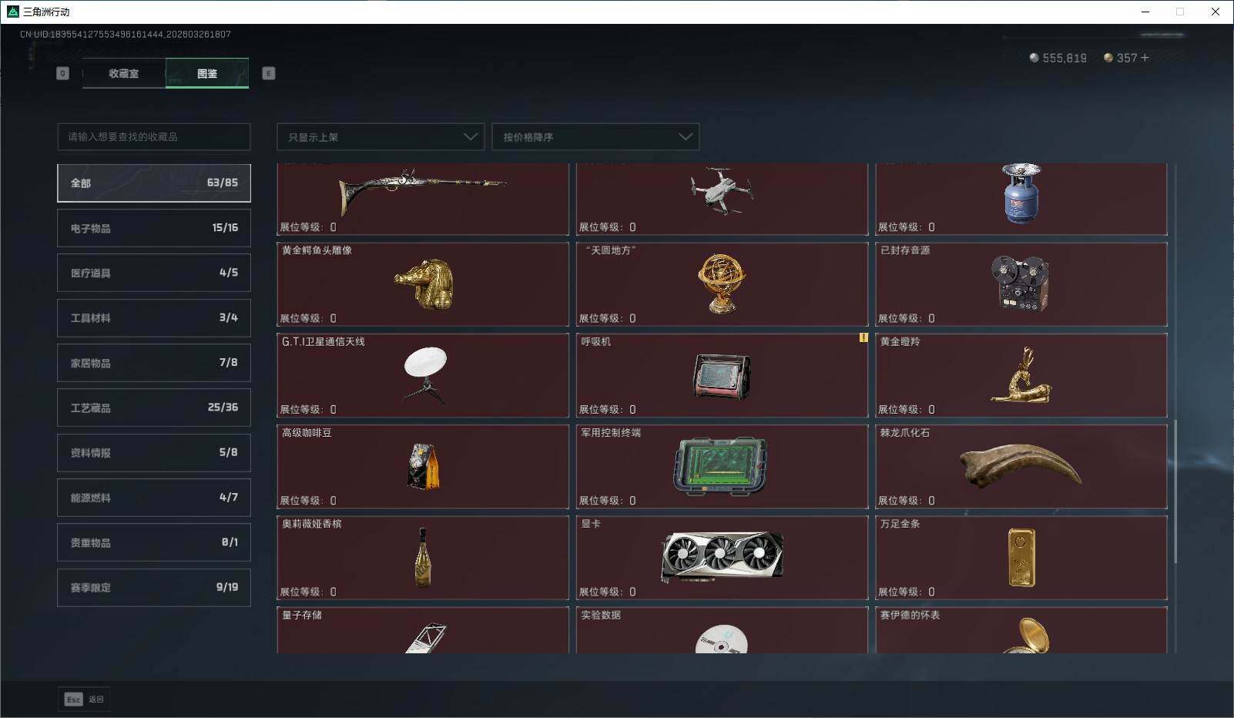Screen dimensions: 1234x718
Task: Click the yellow warning icon on the 呼吸机 card
Action: coord(864,337)
